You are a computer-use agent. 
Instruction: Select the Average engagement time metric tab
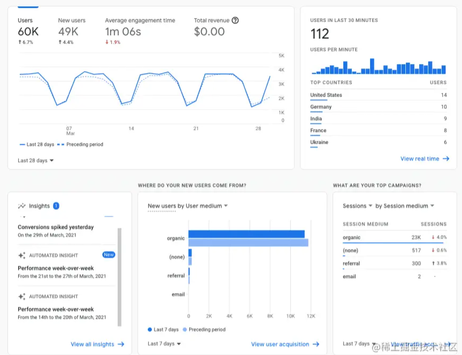point(140,30)
